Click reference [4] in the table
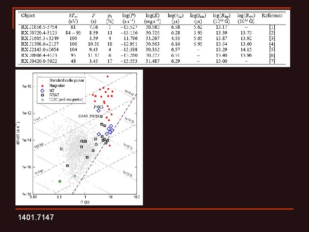 272,44
